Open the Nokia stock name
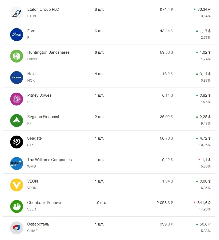219x240 pixels. click(32, 74)
